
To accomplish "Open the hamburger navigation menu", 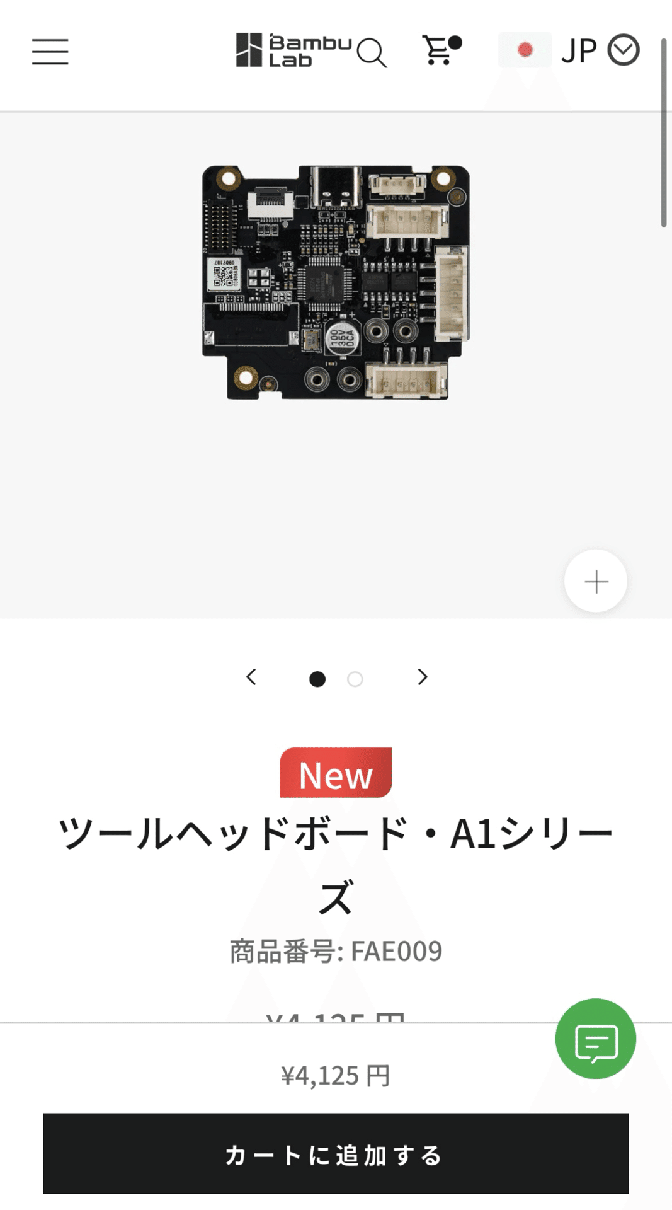I will pyautogui.click(x=50, y=51).
